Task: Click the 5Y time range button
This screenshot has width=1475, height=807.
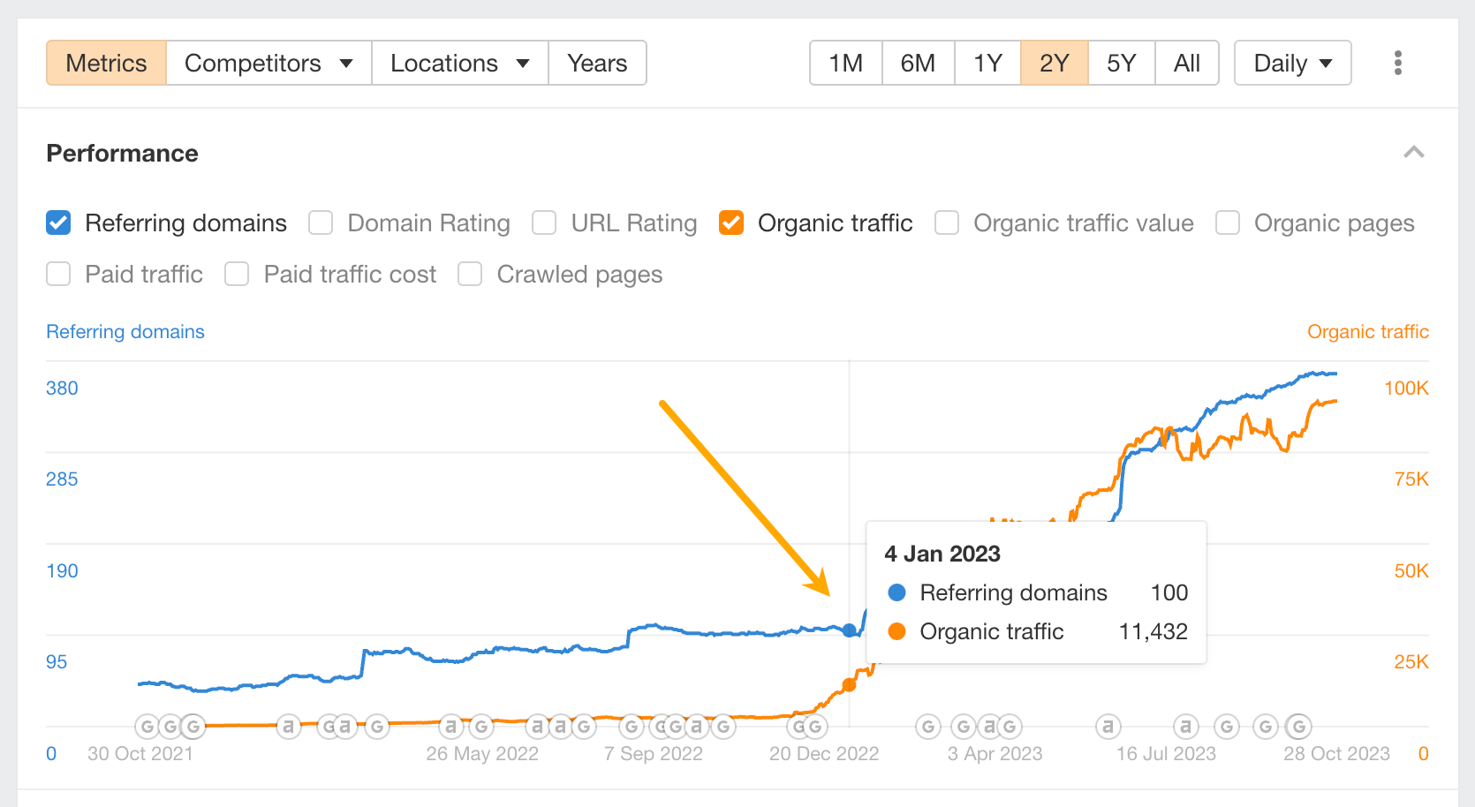Action: click(x=1121, y=63)
